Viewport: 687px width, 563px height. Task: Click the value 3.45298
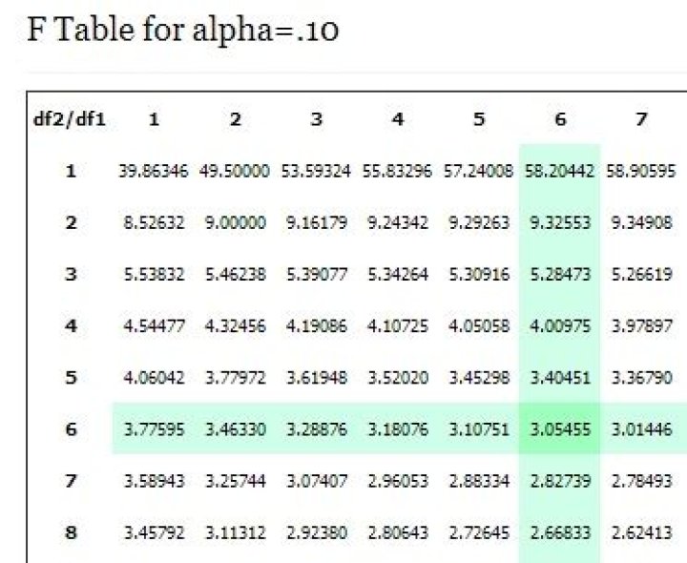(x=479, y=378)
